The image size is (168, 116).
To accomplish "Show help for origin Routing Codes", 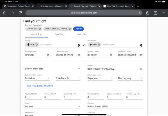I will tap(48, 55).
